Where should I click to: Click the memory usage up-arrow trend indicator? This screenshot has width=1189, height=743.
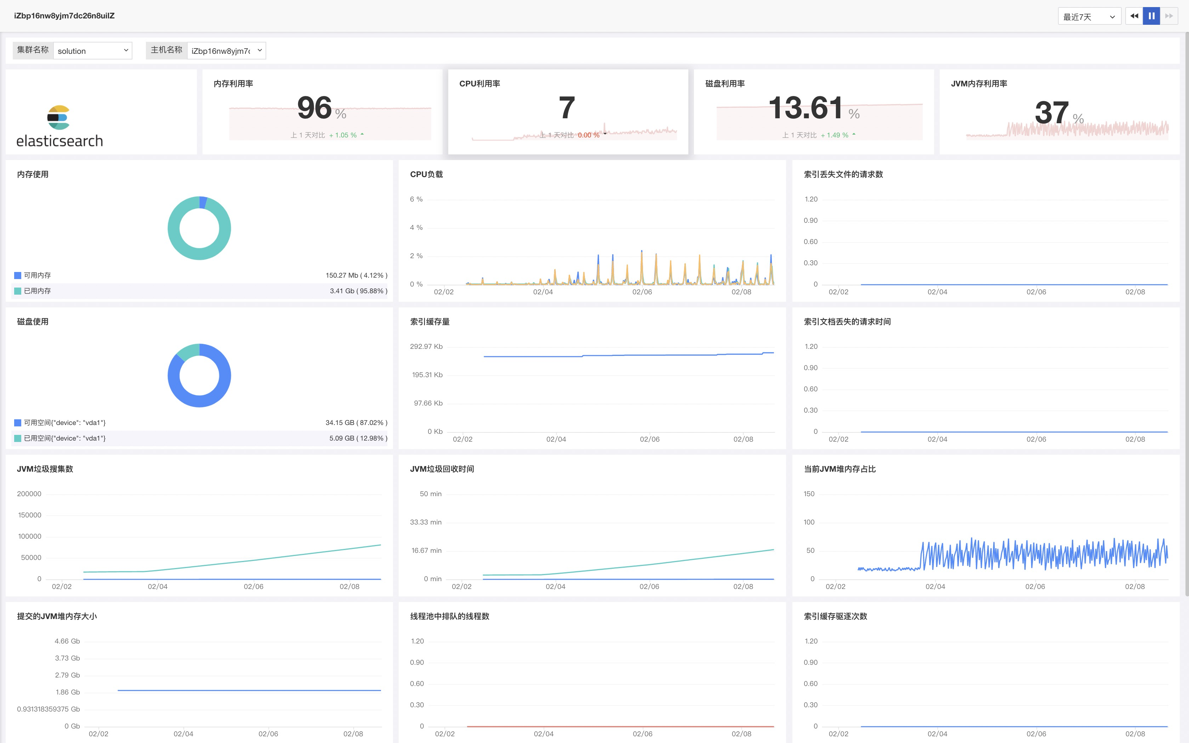[362, 134]
